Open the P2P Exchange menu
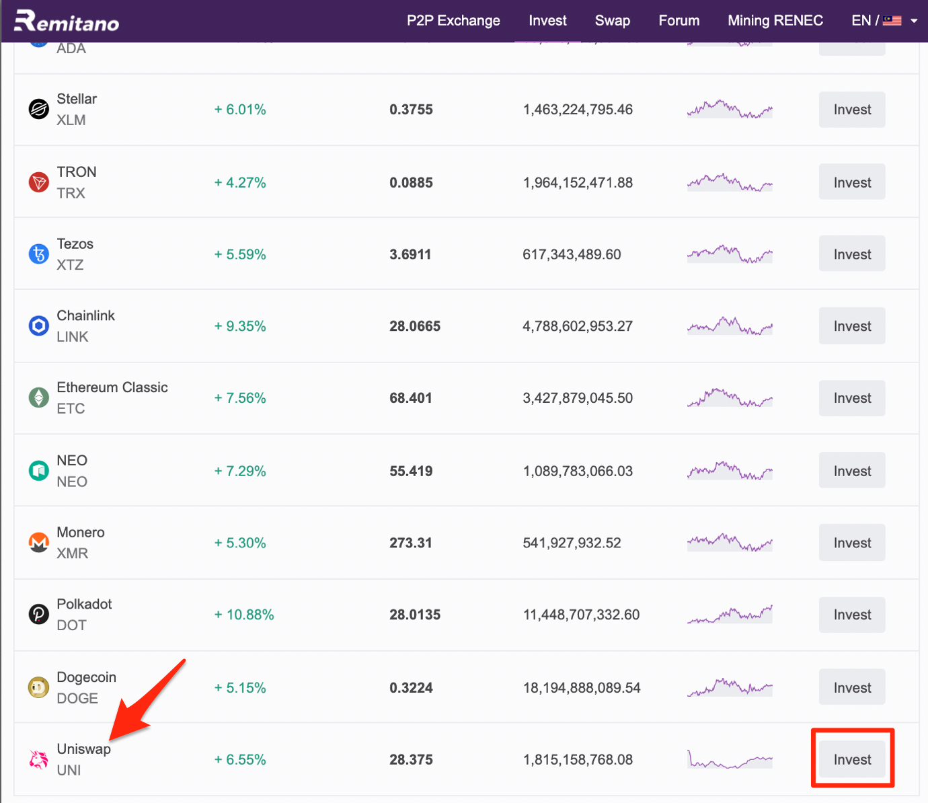The width and height of the screenshot is (928, 803). [453, 20]
